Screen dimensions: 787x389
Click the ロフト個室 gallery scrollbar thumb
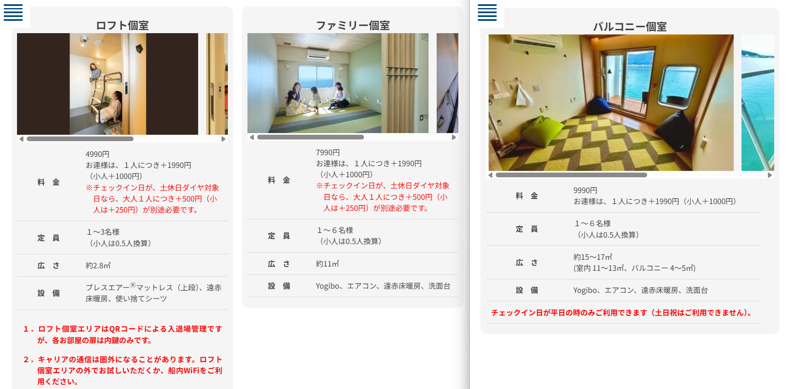click(x=80, y=139)
